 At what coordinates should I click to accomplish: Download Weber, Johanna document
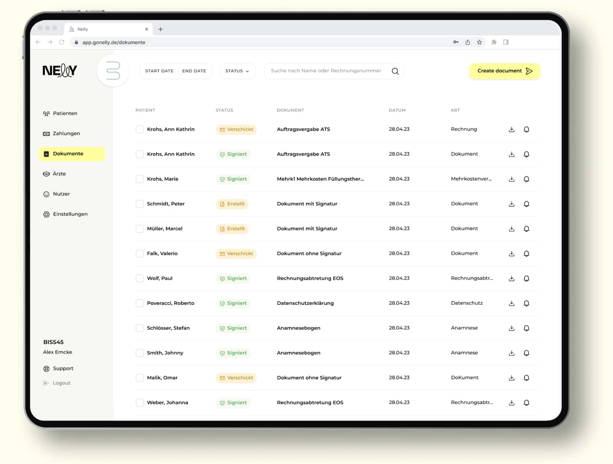point(511,403)
